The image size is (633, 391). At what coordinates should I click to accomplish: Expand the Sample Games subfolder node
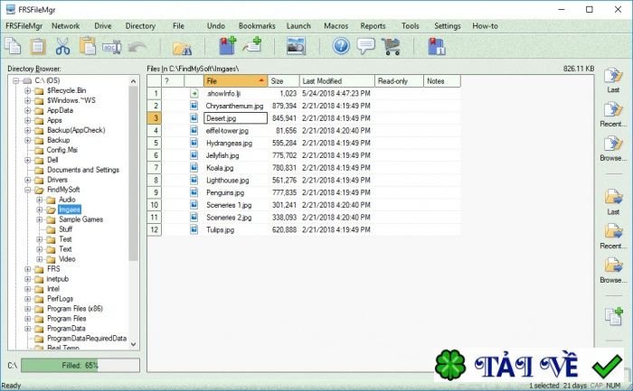coord(40,219)
